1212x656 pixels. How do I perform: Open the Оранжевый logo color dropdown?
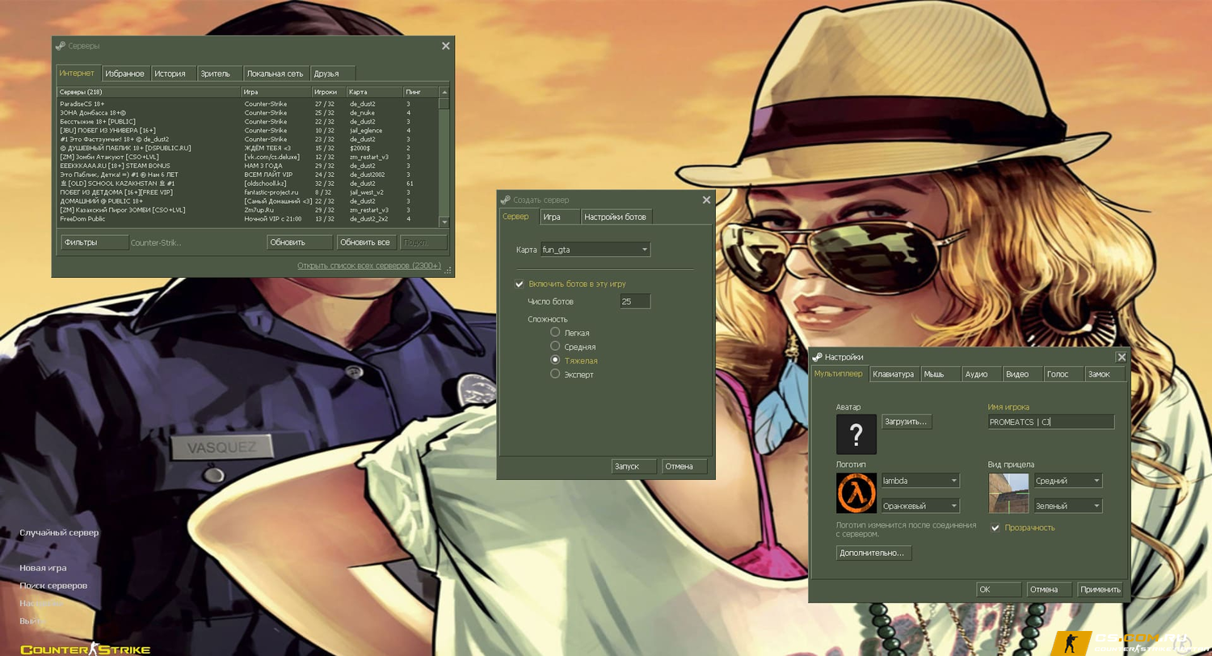click(x=920, y=506)
